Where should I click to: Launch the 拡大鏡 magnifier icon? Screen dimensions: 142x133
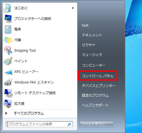point(8,103)
